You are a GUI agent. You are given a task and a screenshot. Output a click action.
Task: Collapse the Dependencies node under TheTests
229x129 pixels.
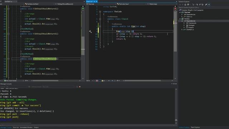[x=182, y=21]
